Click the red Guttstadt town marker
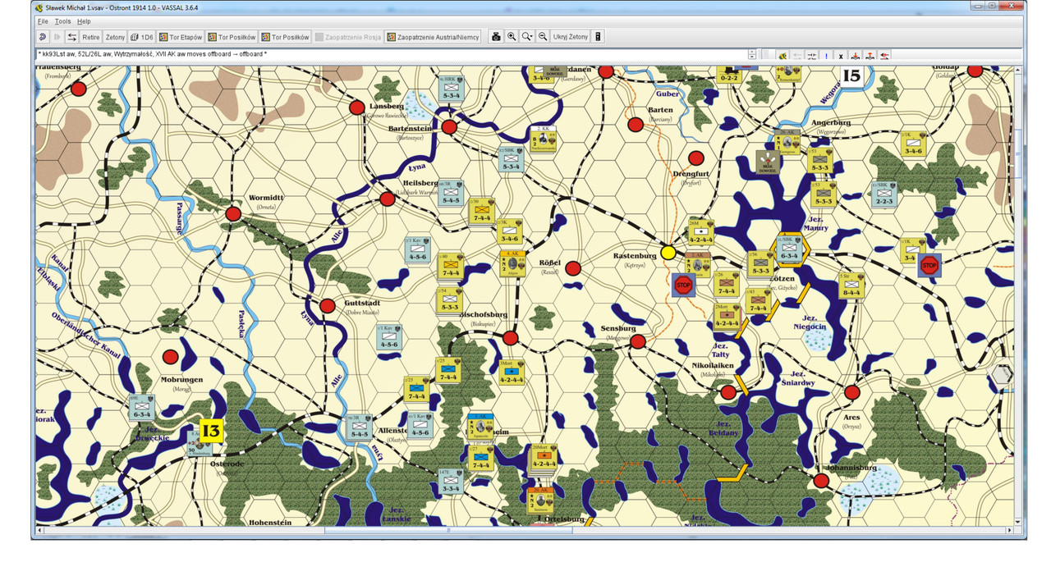 (328, 306)
